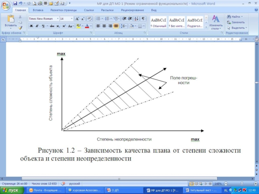Toggle justify text alignment

pos(116,26)
